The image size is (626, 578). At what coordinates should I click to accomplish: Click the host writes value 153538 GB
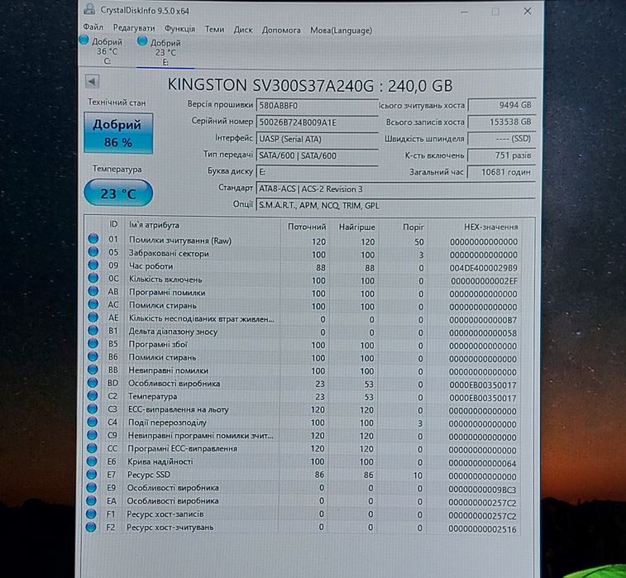501,122
